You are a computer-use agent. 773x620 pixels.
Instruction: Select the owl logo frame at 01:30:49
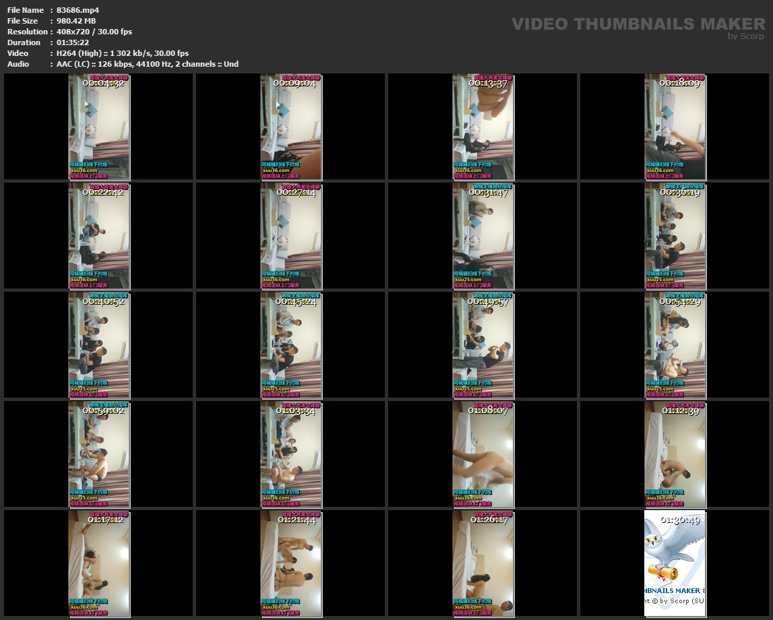coord(675,564)
